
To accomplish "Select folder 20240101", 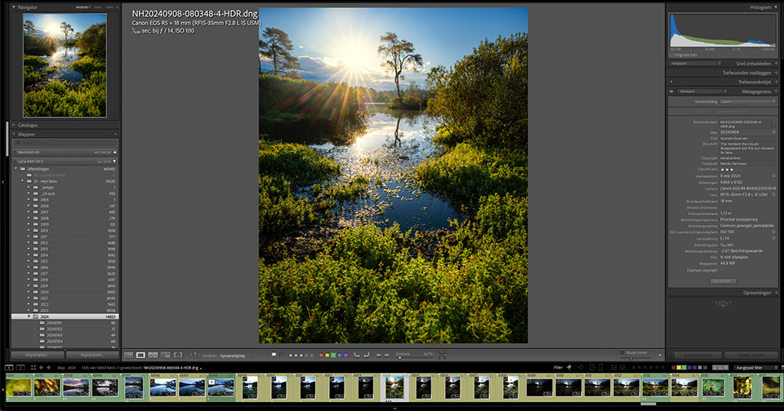I will [x=65, y=323].
